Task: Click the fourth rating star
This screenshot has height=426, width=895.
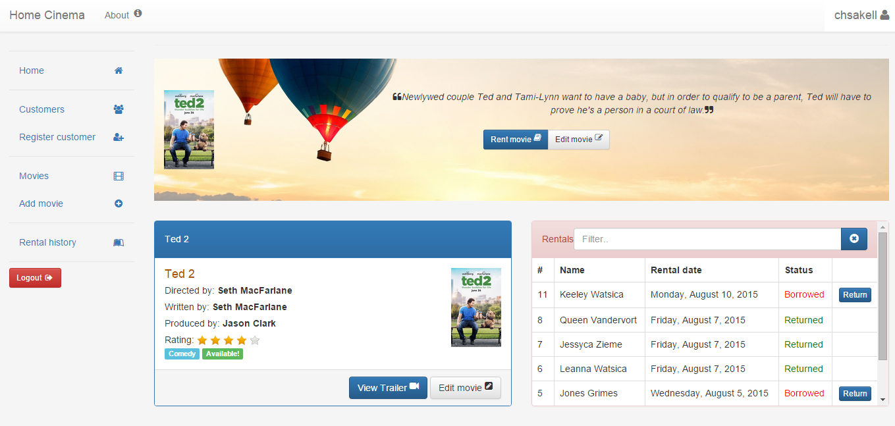Action: coord(241,340)
